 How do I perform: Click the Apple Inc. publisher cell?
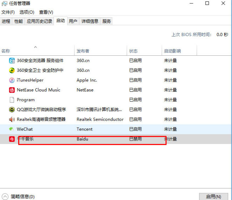click(87, 80)
